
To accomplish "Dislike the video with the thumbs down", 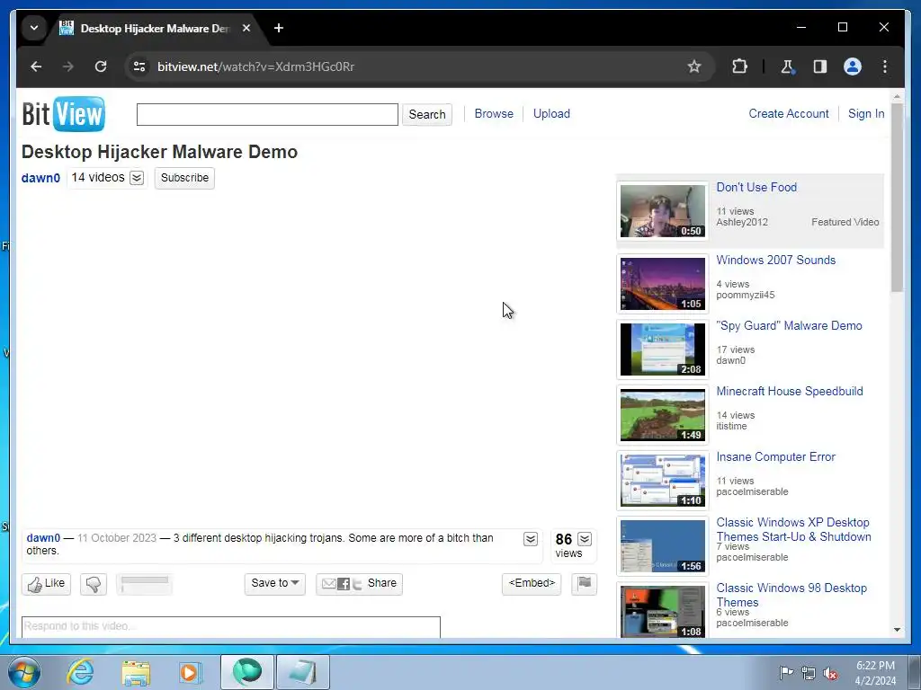I will [x=94, y=584].
